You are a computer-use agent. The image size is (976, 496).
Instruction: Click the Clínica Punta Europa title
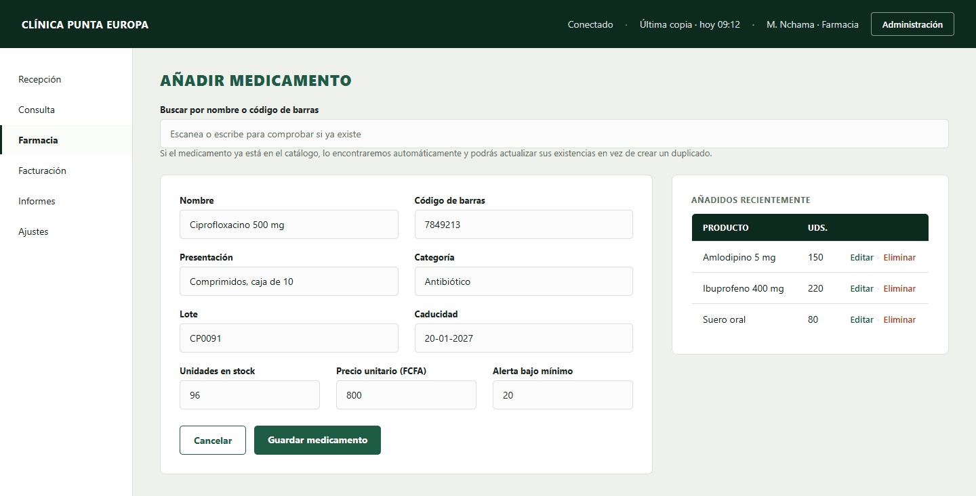point(85,25)
